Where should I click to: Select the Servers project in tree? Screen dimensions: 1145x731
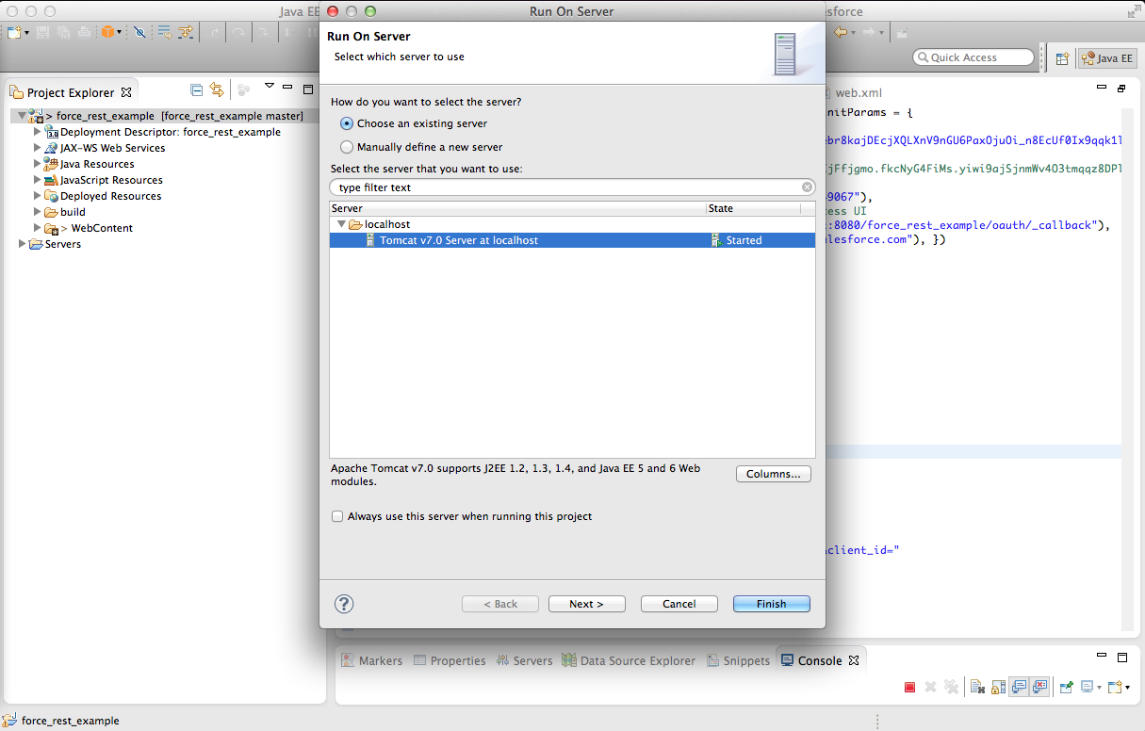(x=62, y=244)
